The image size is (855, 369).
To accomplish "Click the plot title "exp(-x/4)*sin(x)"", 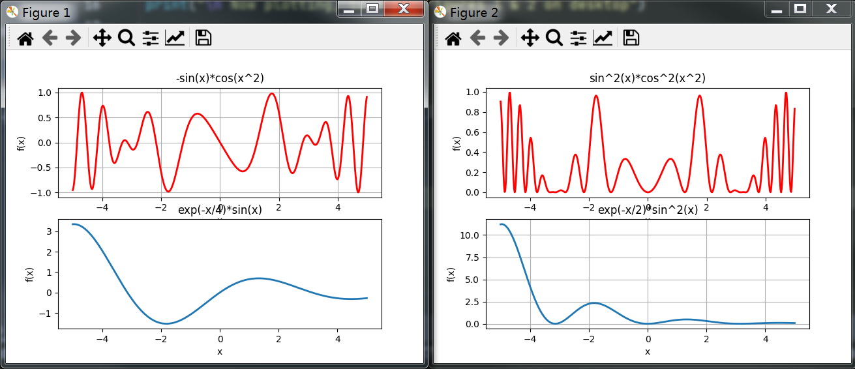I will click(220, 210).
